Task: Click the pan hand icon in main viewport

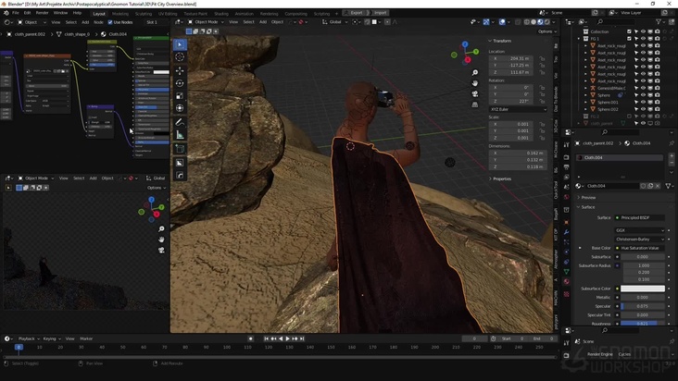Action: pos(475,83)
